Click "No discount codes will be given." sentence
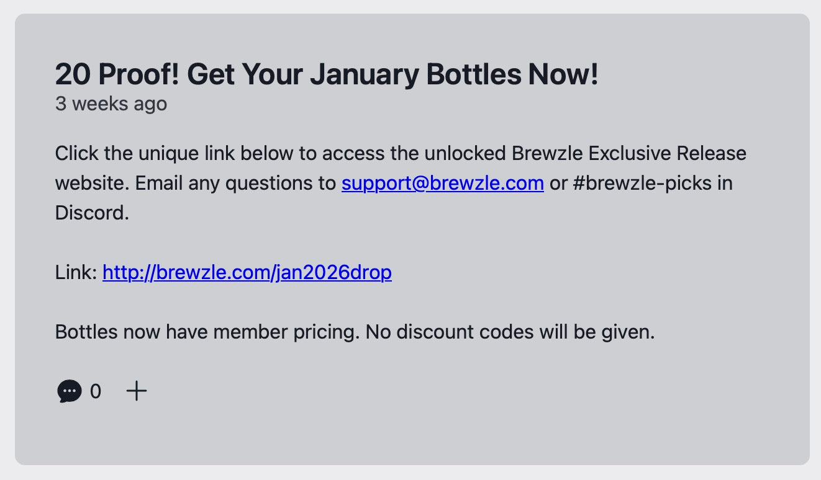Screen dimensions: 821x480 510,332
